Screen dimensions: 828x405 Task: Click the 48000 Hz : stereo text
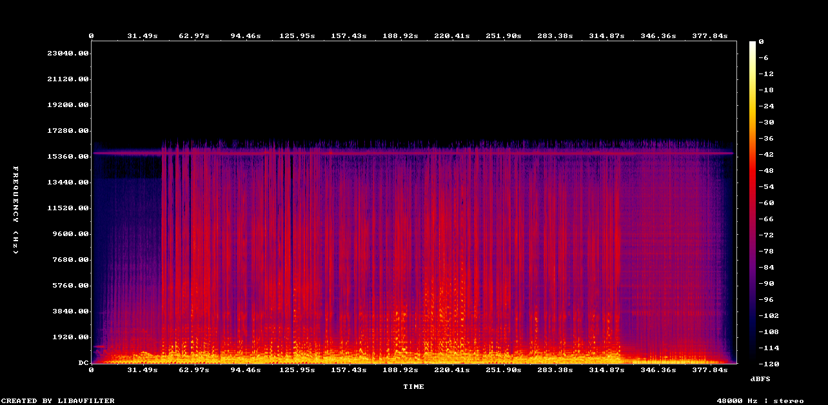tap(760, 400)
